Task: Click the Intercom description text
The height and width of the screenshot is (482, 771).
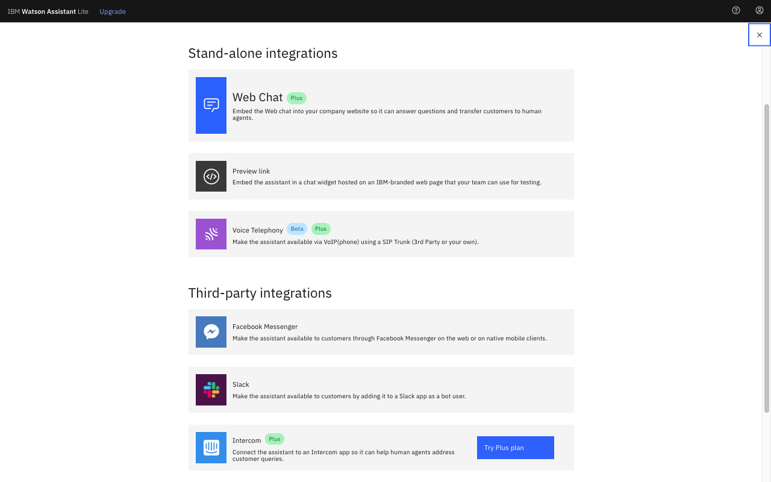Action: click(343, 455)
